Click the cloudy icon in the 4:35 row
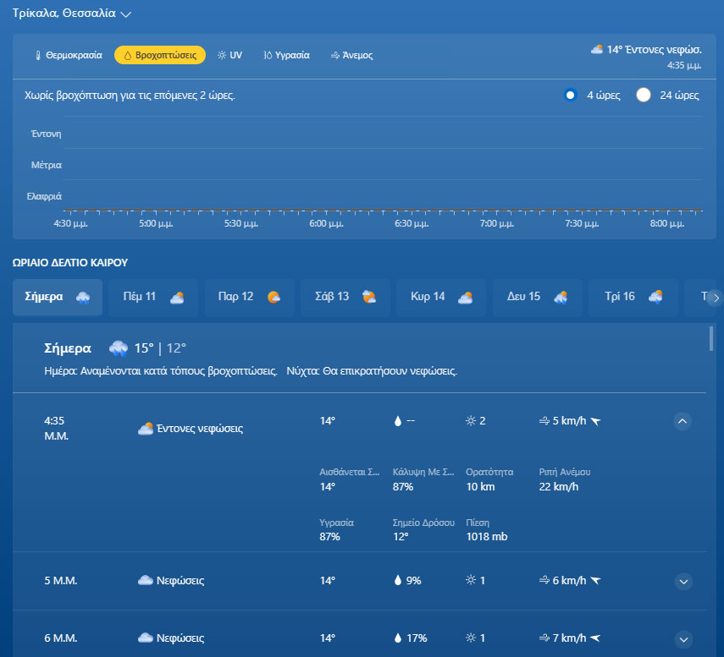 (146, 429)
